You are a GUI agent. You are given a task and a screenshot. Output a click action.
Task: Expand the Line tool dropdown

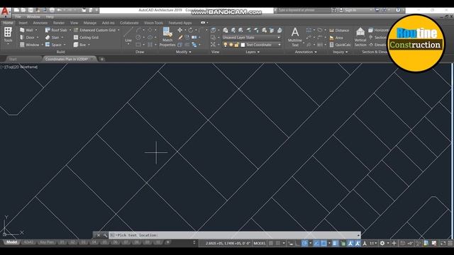point(128,44)
